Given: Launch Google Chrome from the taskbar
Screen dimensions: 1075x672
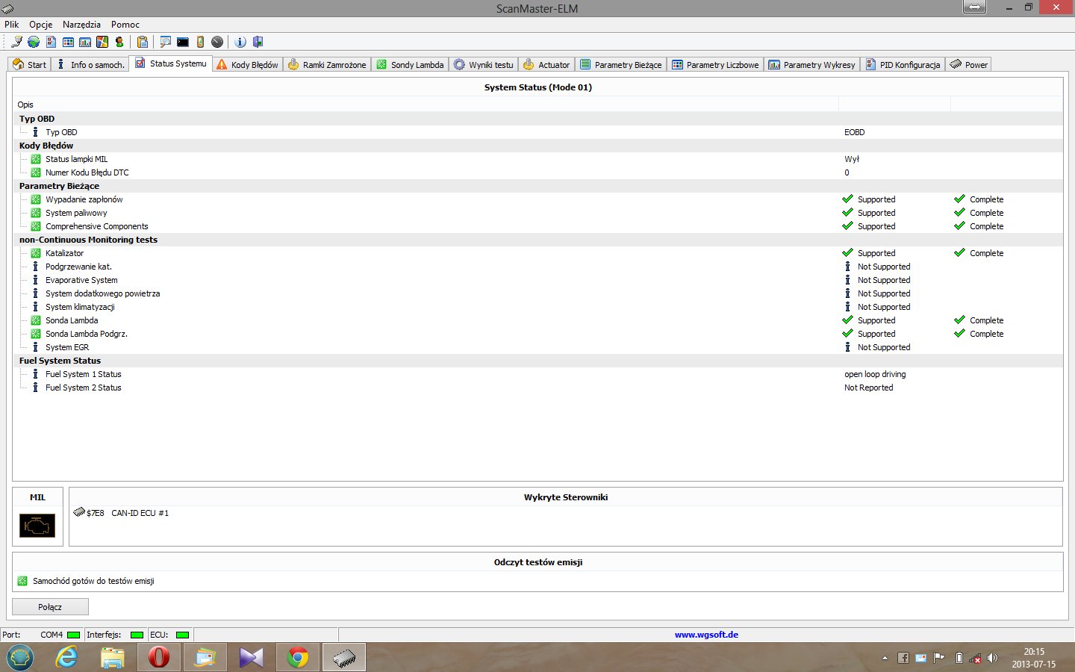Looking at the screenshot, I should tap(298, 658).
